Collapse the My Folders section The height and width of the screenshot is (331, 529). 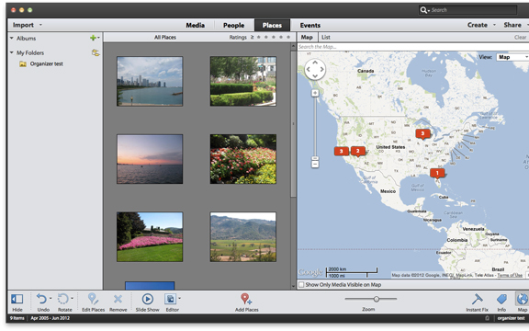[x=12, y=52]
